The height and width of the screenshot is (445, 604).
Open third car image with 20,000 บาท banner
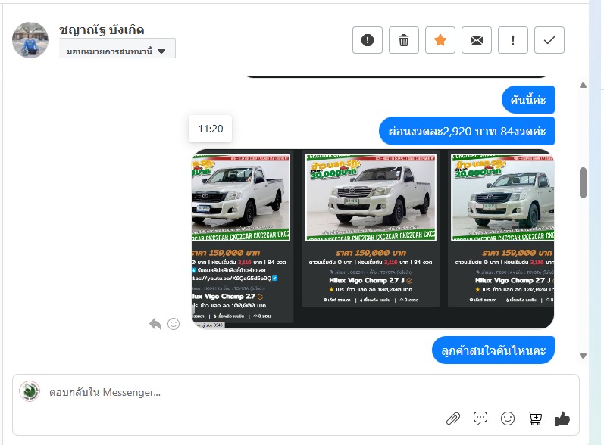click(x=502, y=198)
